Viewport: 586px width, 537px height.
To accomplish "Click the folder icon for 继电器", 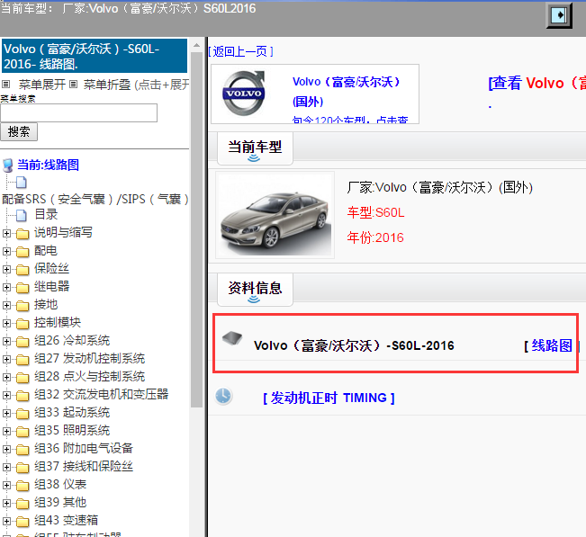I will tap(23, 288).
